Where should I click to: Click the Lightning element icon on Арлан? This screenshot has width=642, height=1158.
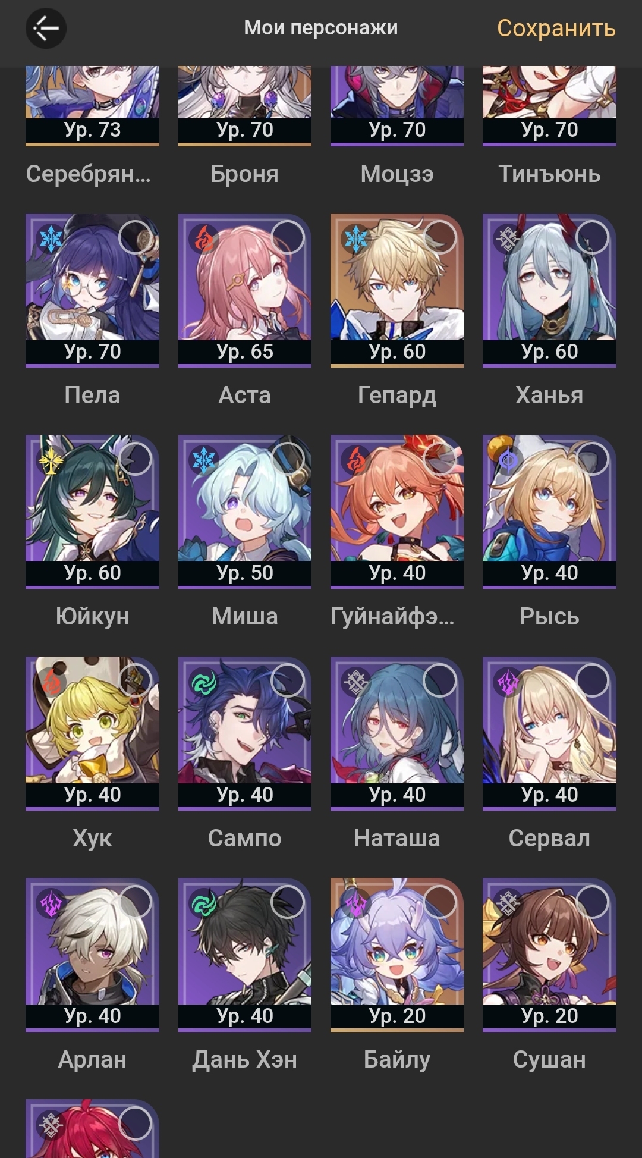tap(51, 903)
